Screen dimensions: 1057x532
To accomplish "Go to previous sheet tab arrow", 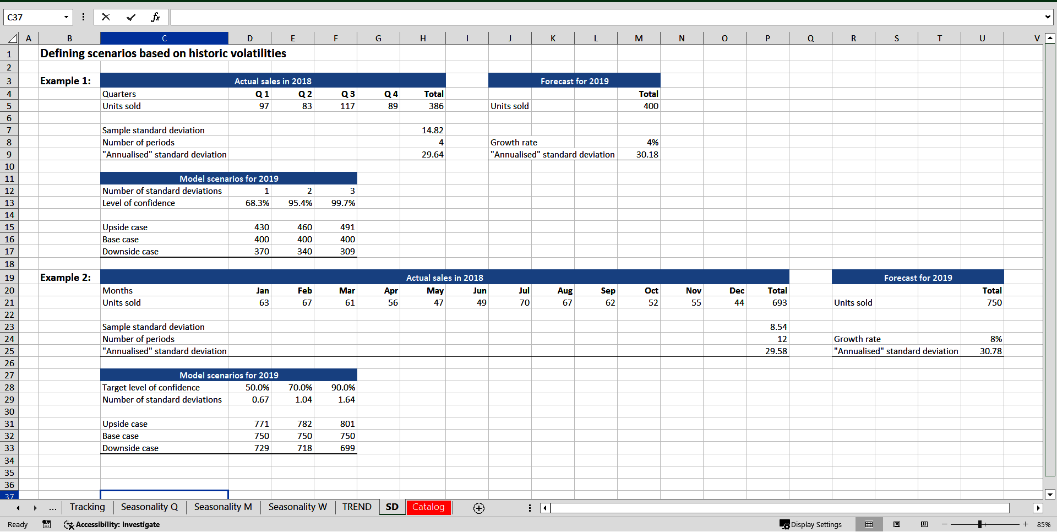I will click(x=18, y=508).
